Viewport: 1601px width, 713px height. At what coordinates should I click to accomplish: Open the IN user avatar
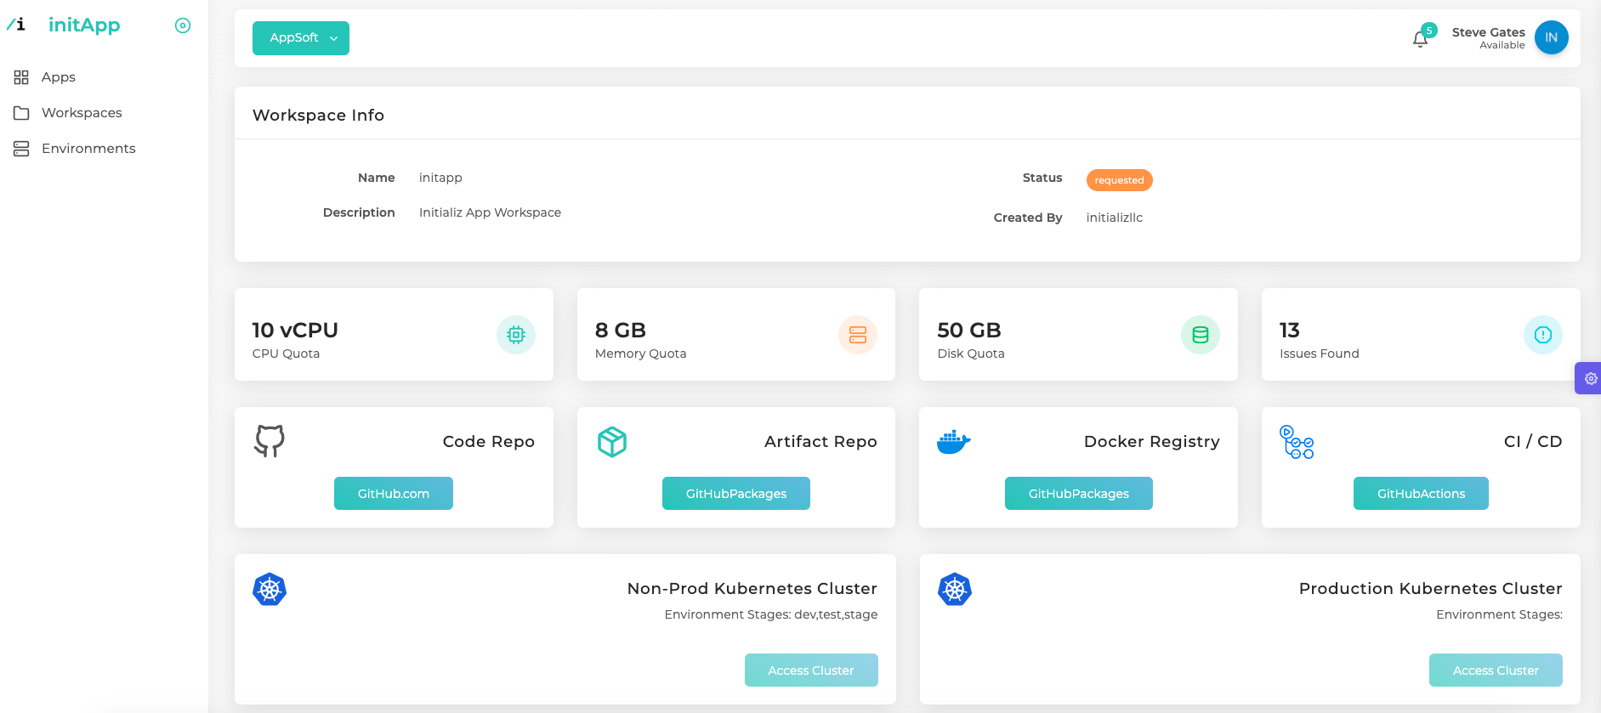coord(1552,37)
